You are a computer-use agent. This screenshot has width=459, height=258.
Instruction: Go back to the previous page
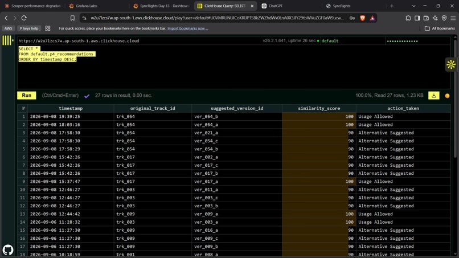[6, 18]
